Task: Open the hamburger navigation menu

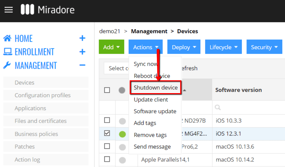Action: 9,10
